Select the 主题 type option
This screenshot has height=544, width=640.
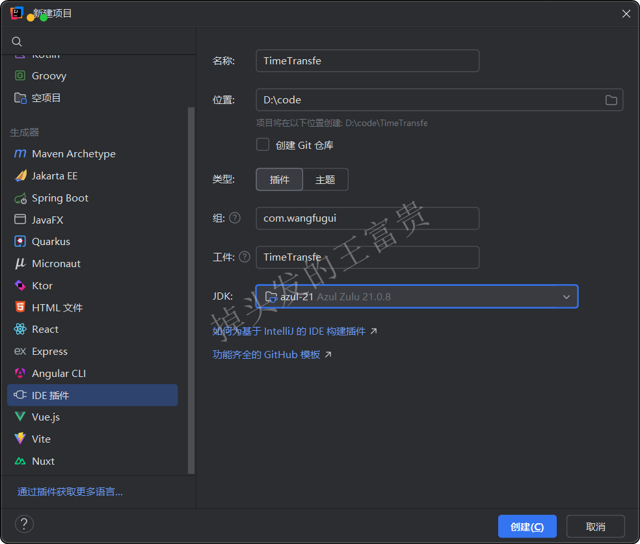tap(325, 179)
